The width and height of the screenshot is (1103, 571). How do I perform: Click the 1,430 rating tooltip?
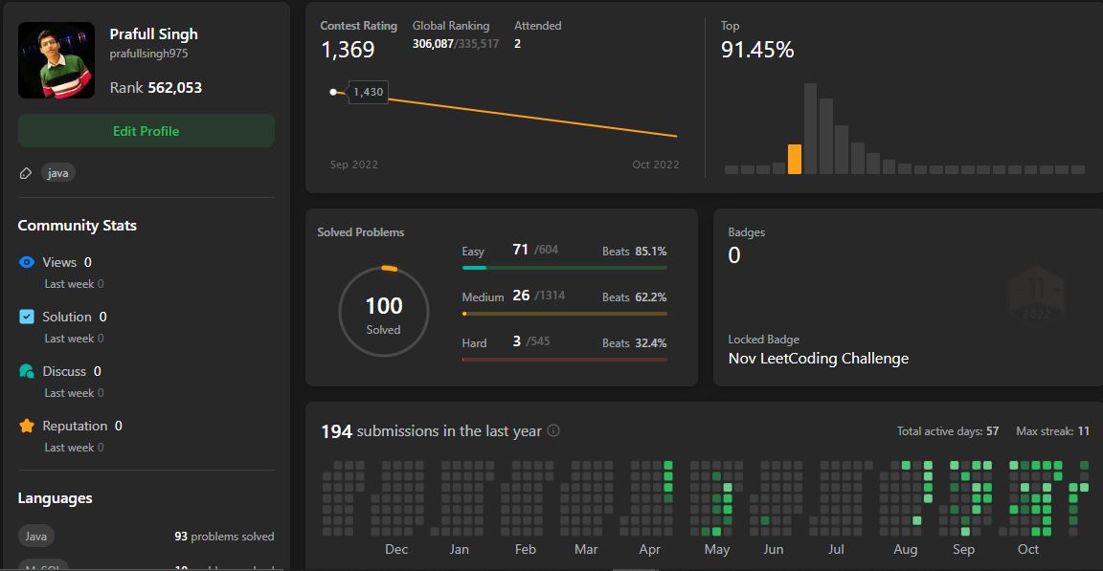368,92
